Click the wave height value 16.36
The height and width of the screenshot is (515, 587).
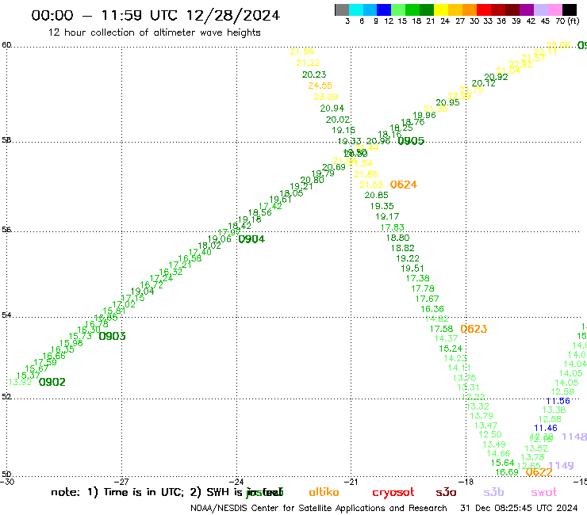point(432,309)
